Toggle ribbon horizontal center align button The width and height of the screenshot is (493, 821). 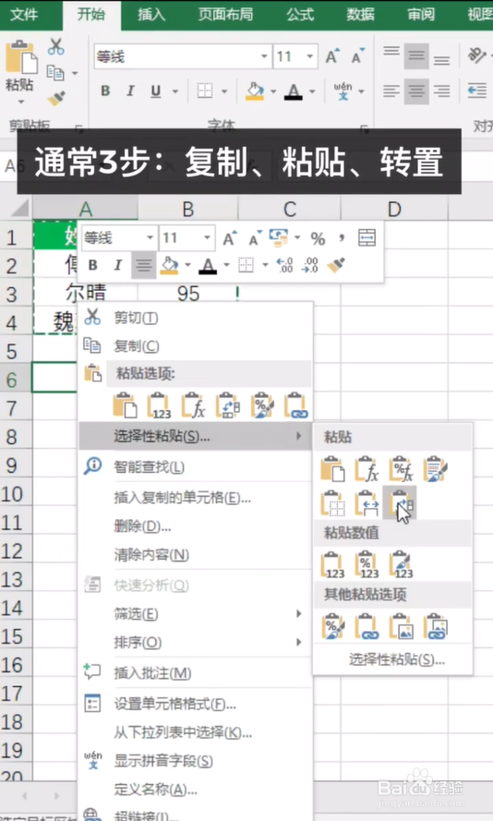(x=416, y=91)
